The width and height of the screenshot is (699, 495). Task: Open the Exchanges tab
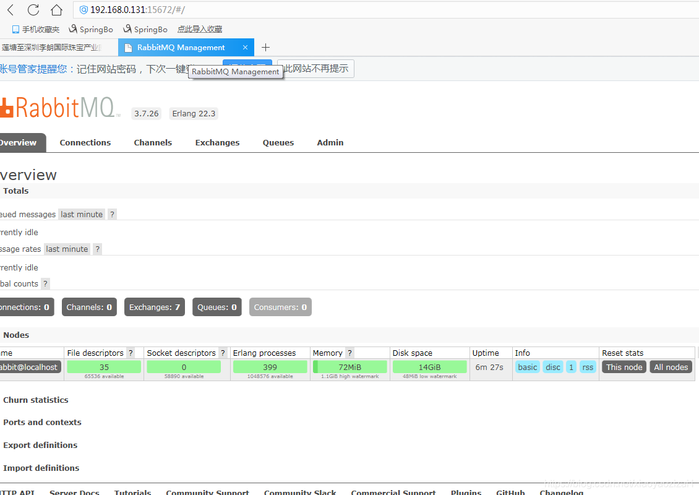pyautogui.click(x=218, y=143)
